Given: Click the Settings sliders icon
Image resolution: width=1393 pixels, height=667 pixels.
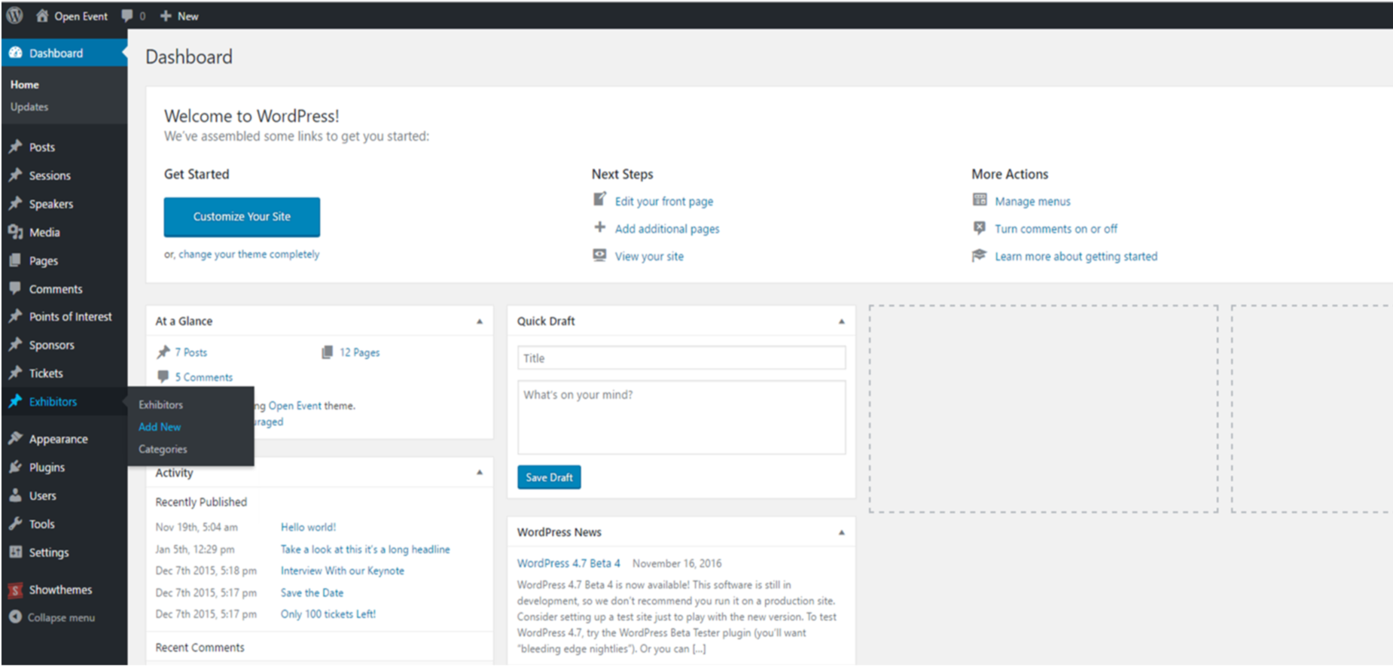Looking at the screenshot, I should [15, 552].
